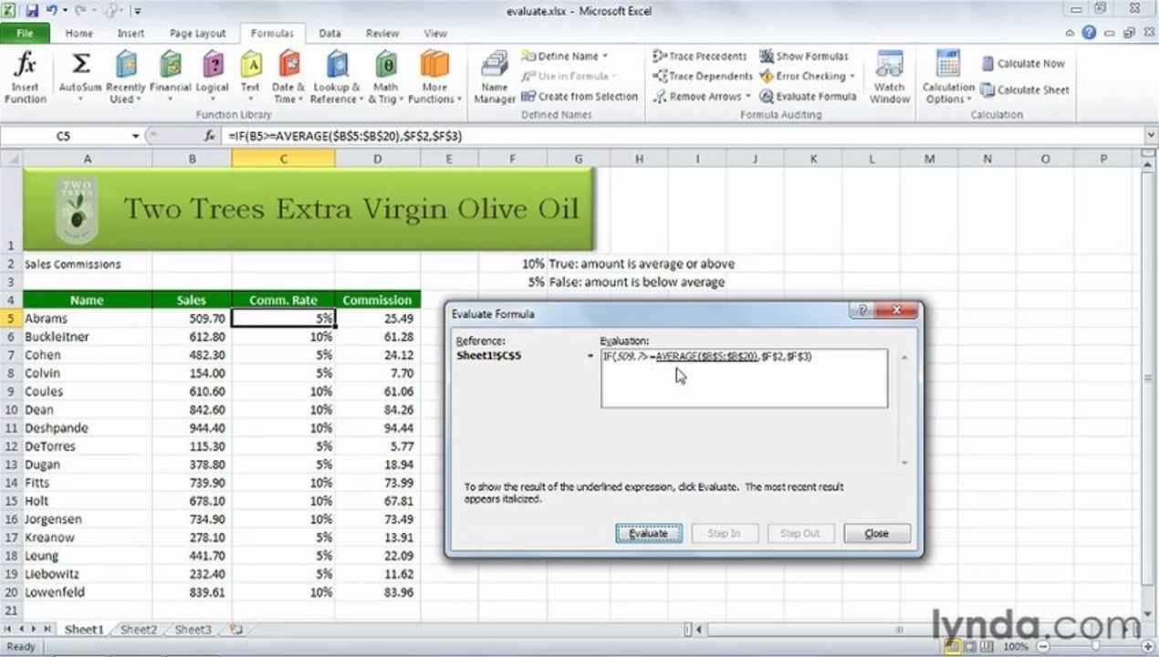Click Create from Selection
Viewport: 1159px width, 657px height.
click(x=579, y=96)
